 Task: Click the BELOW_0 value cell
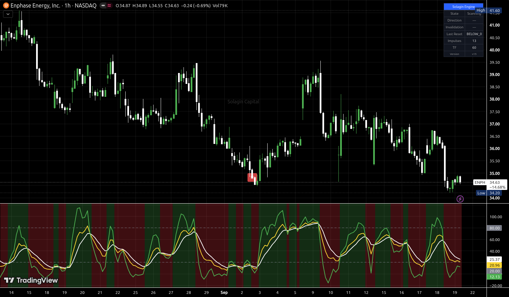(474, 34)
